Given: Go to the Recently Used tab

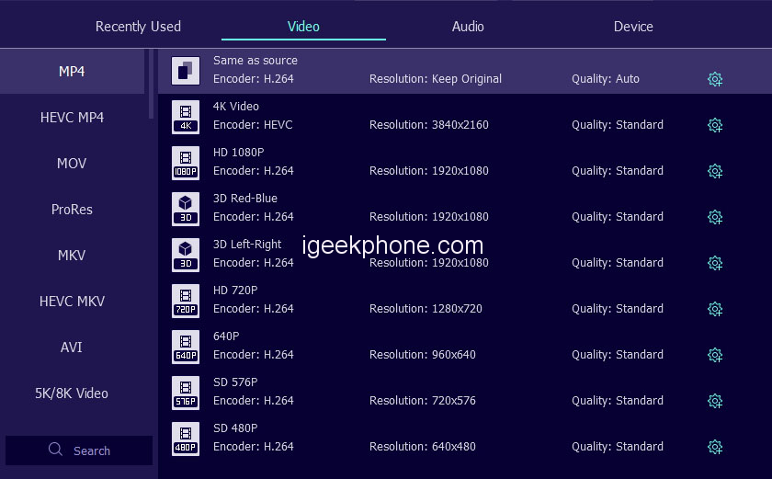Looking at the screenshot, I should tap(138, 27).
